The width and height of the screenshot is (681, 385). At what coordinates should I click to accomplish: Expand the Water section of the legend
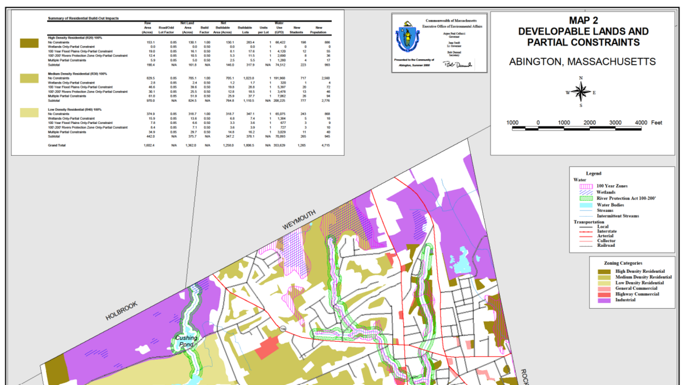point(580,180)
